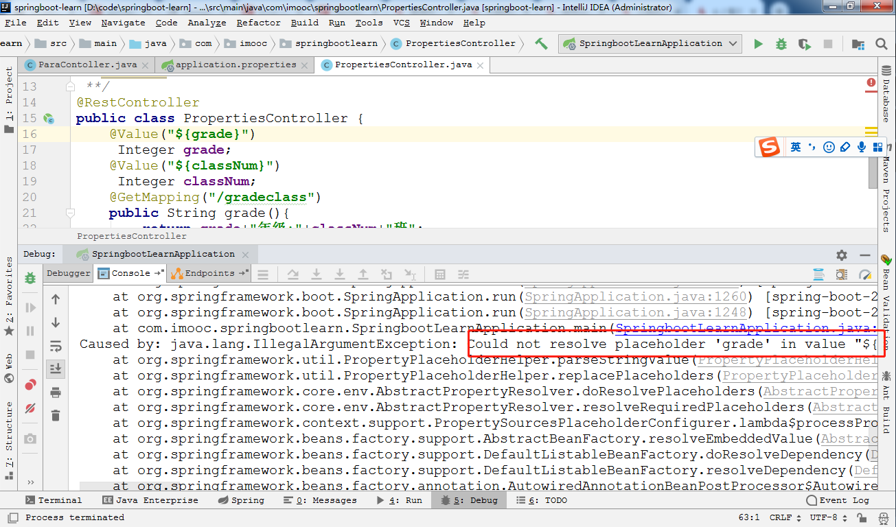
Task: Open Project Structure from the top toolbar
Action: point(858,44)
